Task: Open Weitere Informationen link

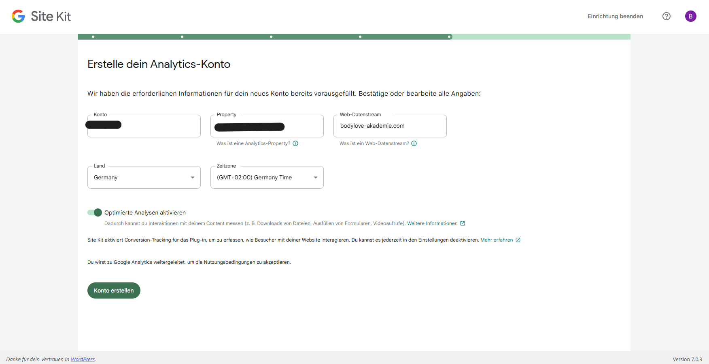Action: pyautogui.click(x=432, y=223)
